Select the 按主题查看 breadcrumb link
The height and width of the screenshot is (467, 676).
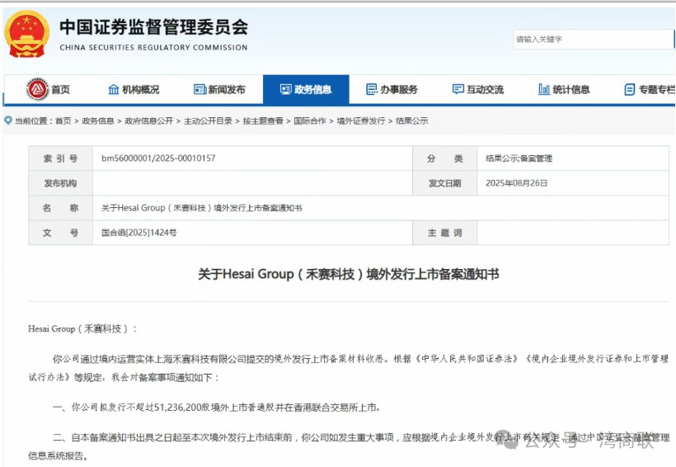[263, 121]
